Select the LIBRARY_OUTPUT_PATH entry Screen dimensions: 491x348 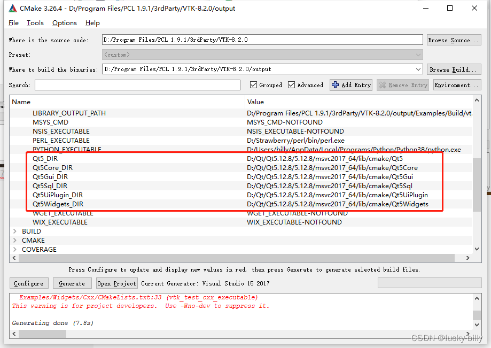(x=69, y=113)
